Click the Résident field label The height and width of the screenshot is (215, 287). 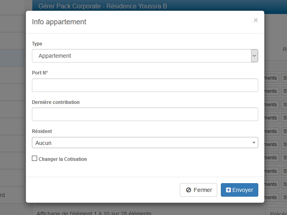[x=42, y=131]
